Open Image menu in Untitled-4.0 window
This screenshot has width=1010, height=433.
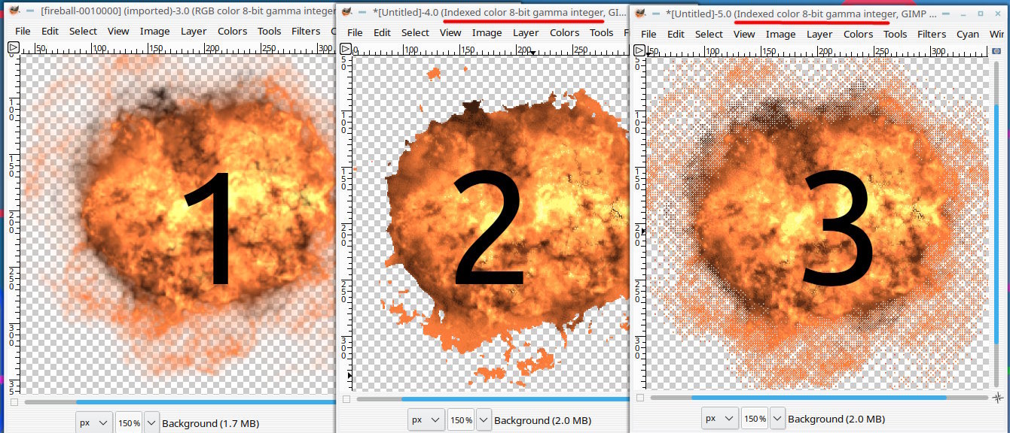click(487, 32)
